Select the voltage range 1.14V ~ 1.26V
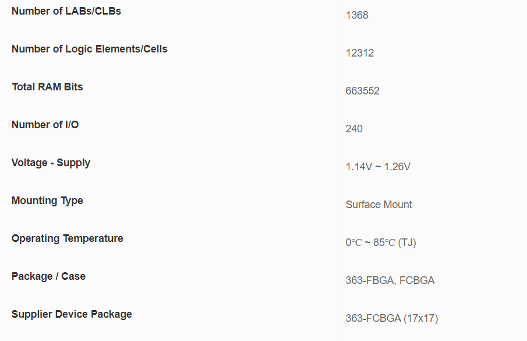527x341 pixels. point(378,167)
